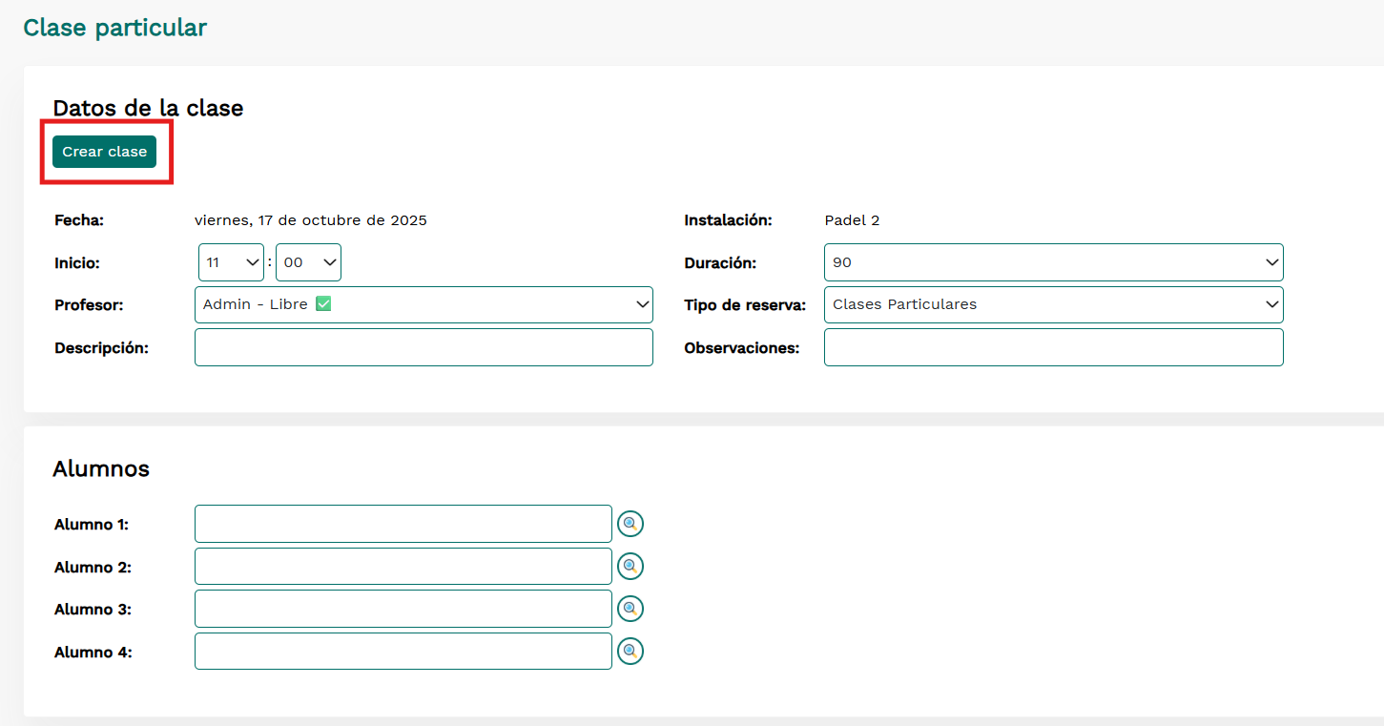Viewport: 1384px width, 726px height.
Task: Expand the Inicio minutes dropdown showing 00
Action: (x=308, y=262)
